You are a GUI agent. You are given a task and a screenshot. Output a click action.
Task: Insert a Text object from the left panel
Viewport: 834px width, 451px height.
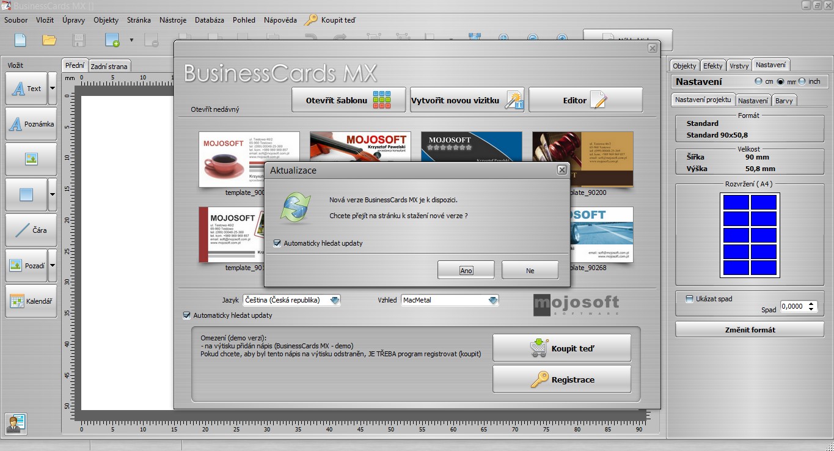pyautogui.click(x=26, y=89)
